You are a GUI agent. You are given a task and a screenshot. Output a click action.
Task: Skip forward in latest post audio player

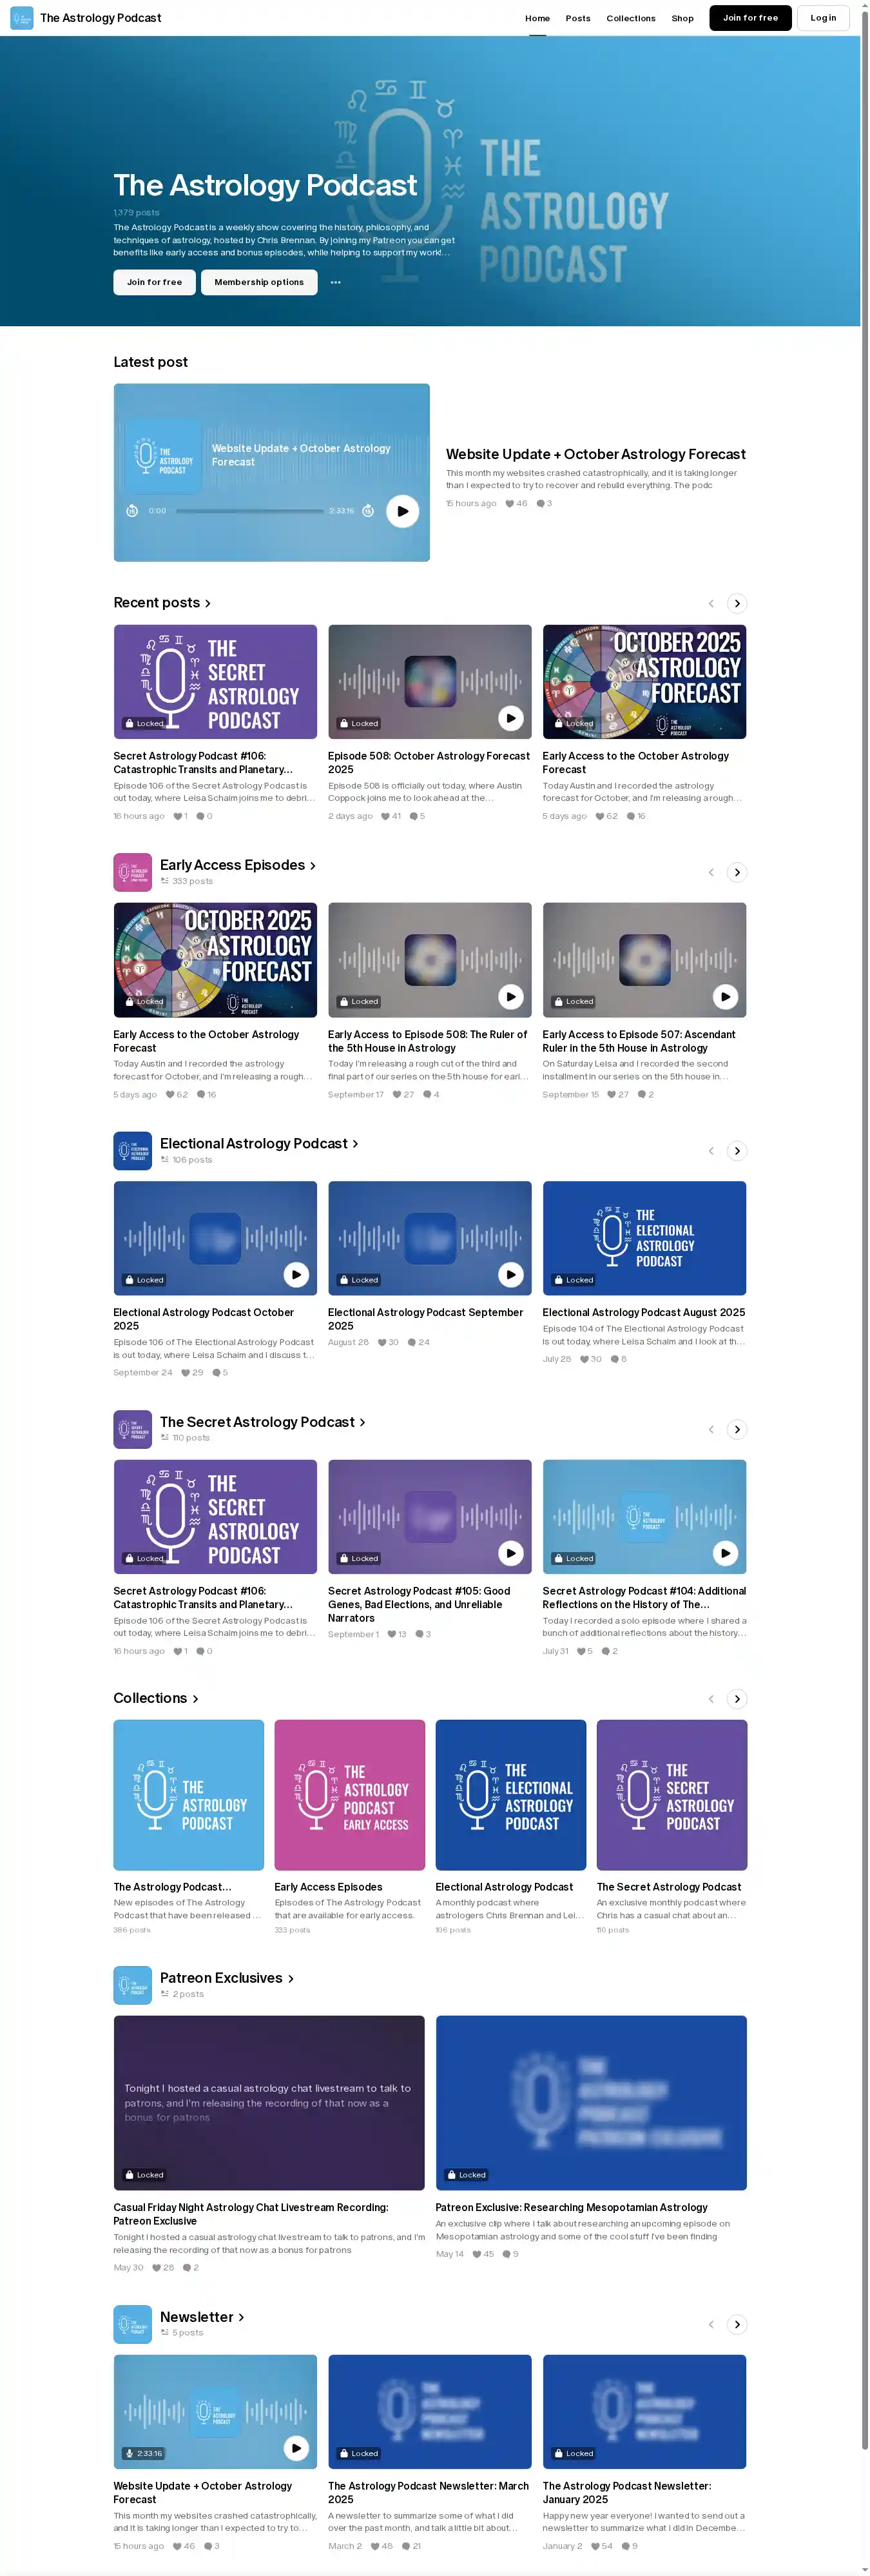(368, 511)
